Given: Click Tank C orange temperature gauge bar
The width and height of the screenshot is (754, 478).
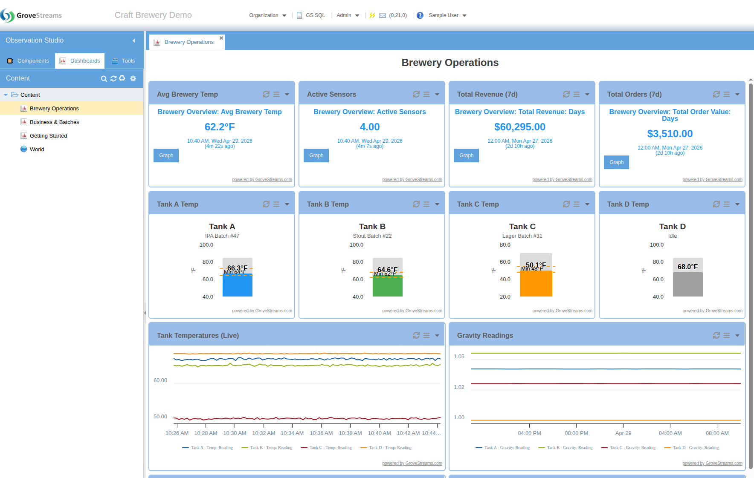Looking at the screenshot, I should point(536,284).
